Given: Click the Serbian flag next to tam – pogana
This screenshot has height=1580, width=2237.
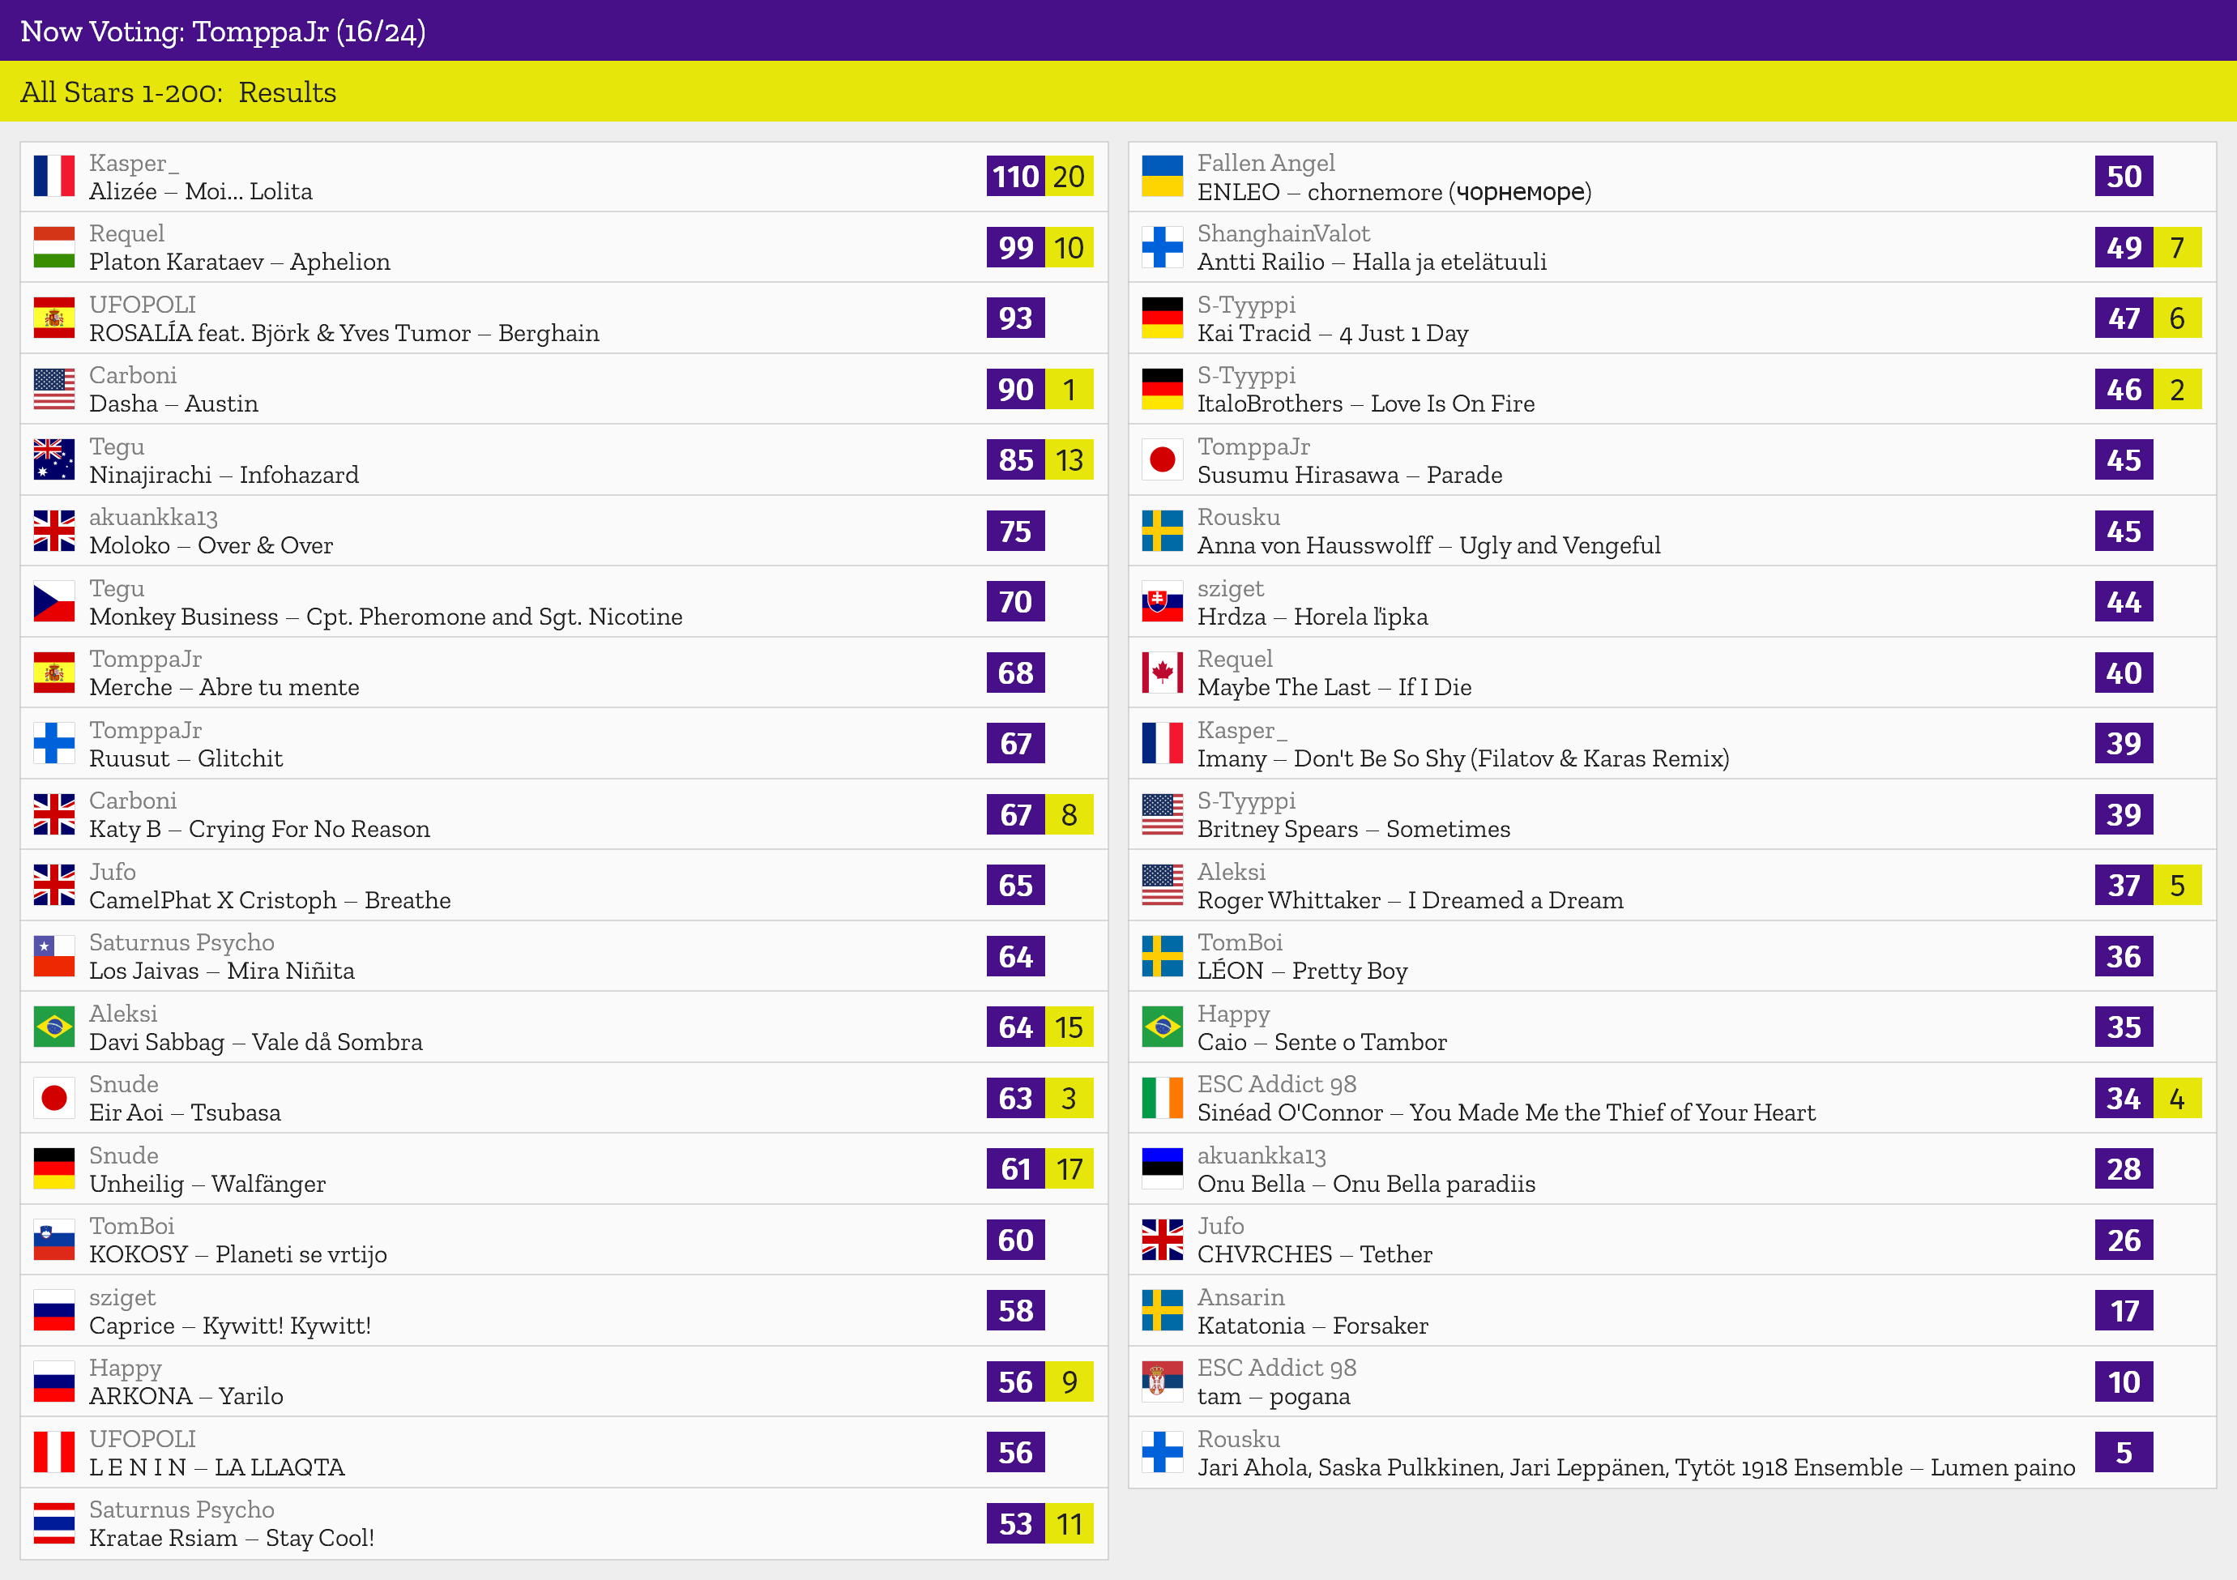Looking at the screenshot, I should [1163, 1381].
